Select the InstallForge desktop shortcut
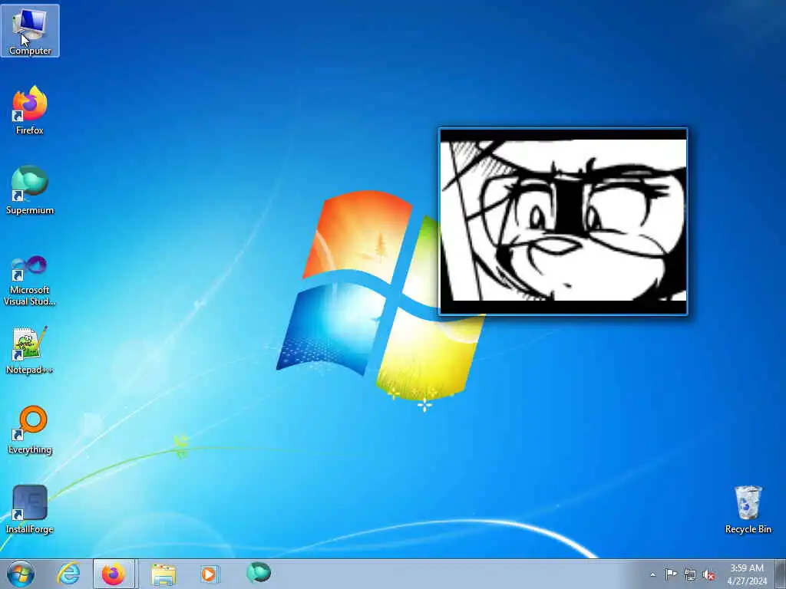This screenshot has width=786, height=589. pyautogui.click(x=30, y=509)
